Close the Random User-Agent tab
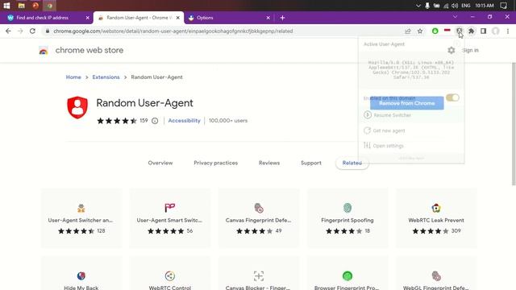Image resolution: width=516 pixels, height=290 pixels. pyautogui.click(x=178, y=18)
